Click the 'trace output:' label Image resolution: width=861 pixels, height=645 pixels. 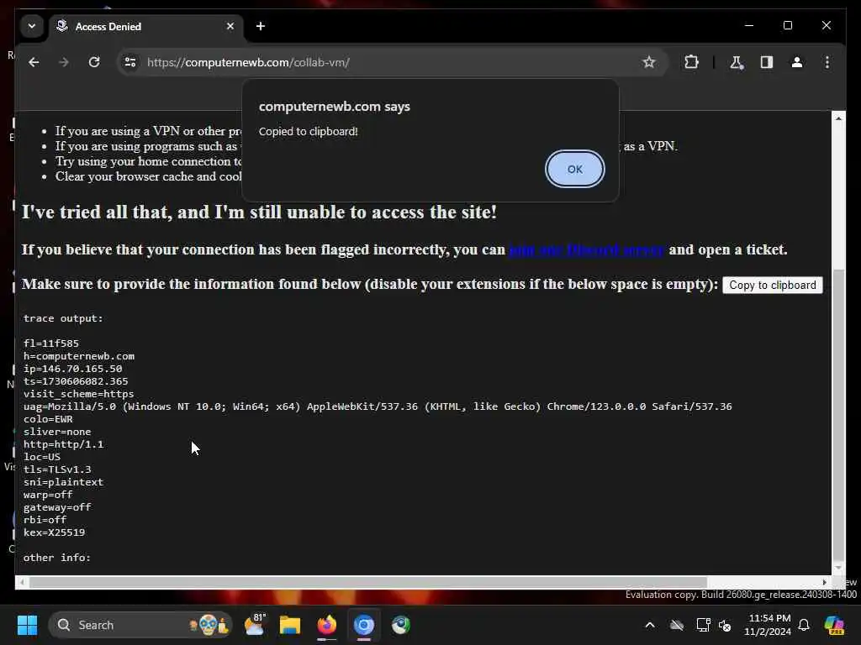[63, 318]
